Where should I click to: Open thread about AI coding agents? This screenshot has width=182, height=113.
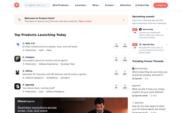pyautogui.click(x=149, y=107)
